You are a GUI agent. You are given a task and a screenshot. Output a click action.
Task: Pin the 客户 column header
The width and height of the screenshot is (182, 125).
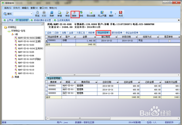tap(75, 37)
